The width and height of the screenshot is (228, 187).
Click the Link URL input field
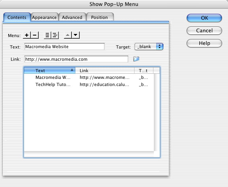[76, 59]
